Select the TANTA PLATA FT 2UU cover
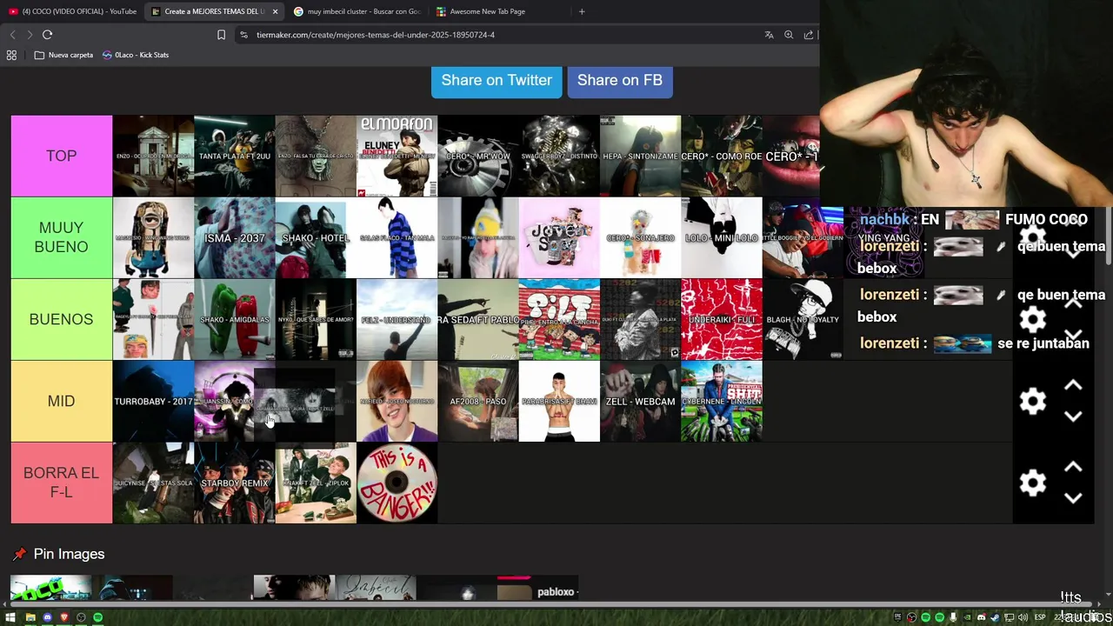Image resolution: width=1113 pixels, height=626 pixels. pyautogui.click(x=235, y=156)
